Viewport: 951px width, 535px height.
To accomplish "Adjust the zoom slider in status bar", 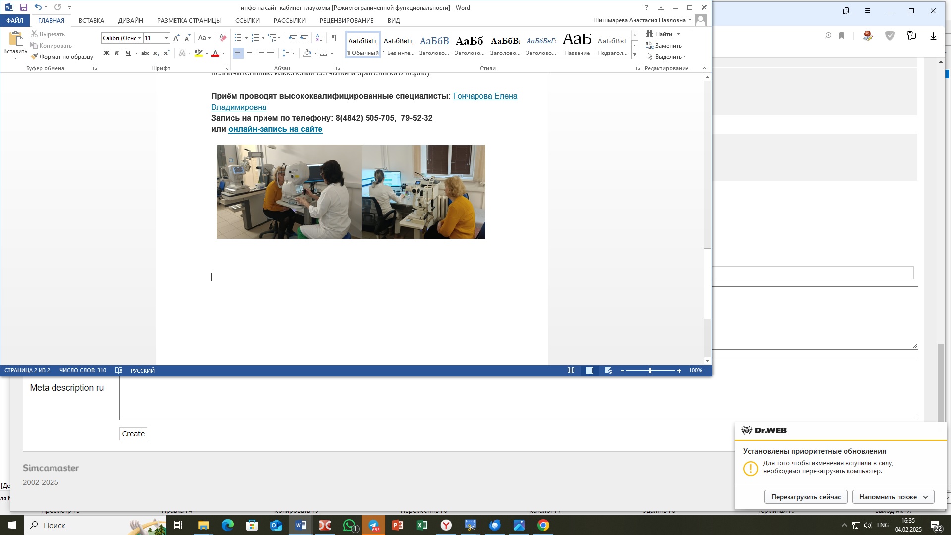I will tap(650, 371).
